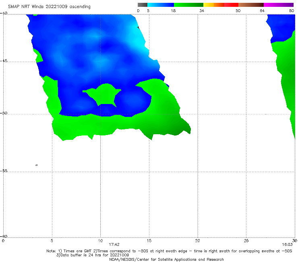Click the '-40' latitude axis label
The width and height of the screenshot is (298, 262).
point(4,13)
